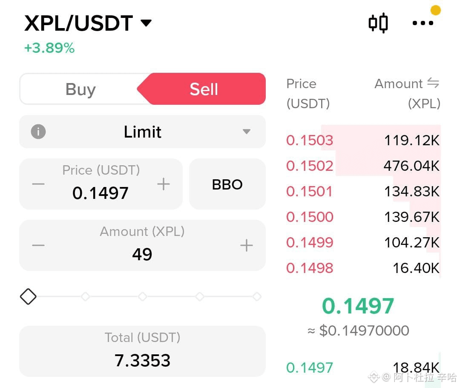Click the Price (USDT) input field
Viewport: 460px width, 388px height.
click(101, 184)
